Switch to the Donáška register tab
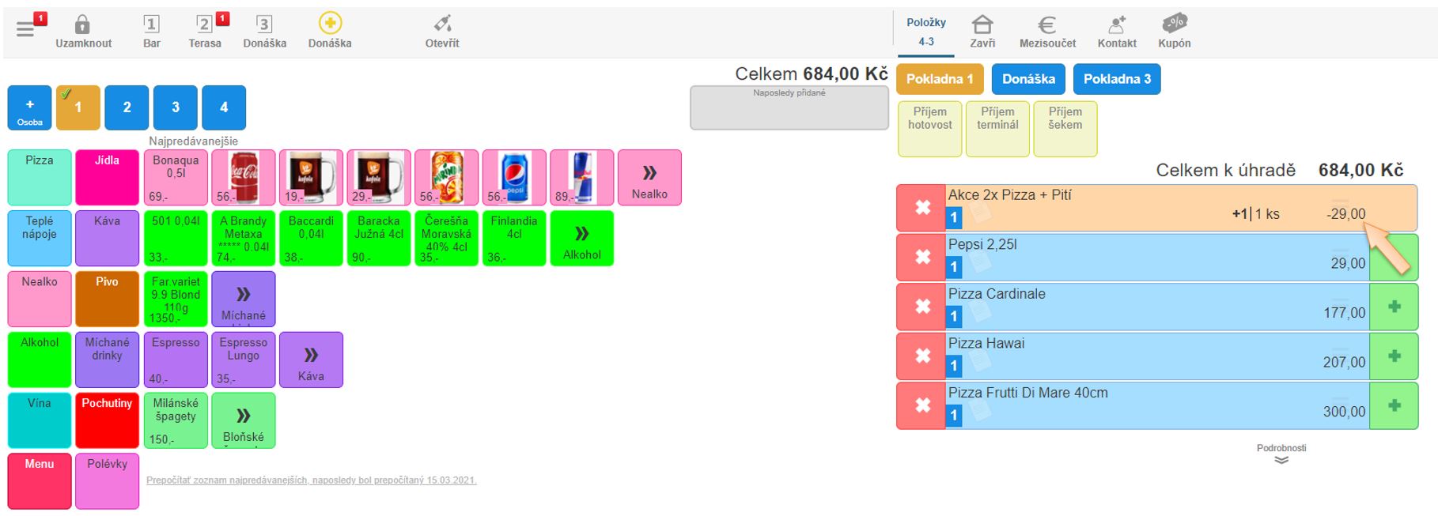The width and height of the screenshot is (1438, 516). coord(1028,79)
